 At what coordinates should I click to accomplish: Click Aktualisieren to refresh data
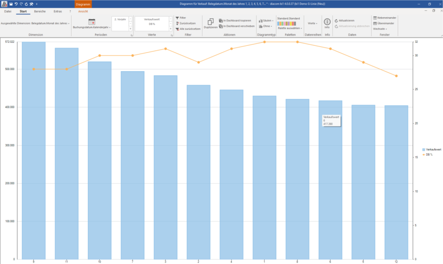click(x=344, y=21)
